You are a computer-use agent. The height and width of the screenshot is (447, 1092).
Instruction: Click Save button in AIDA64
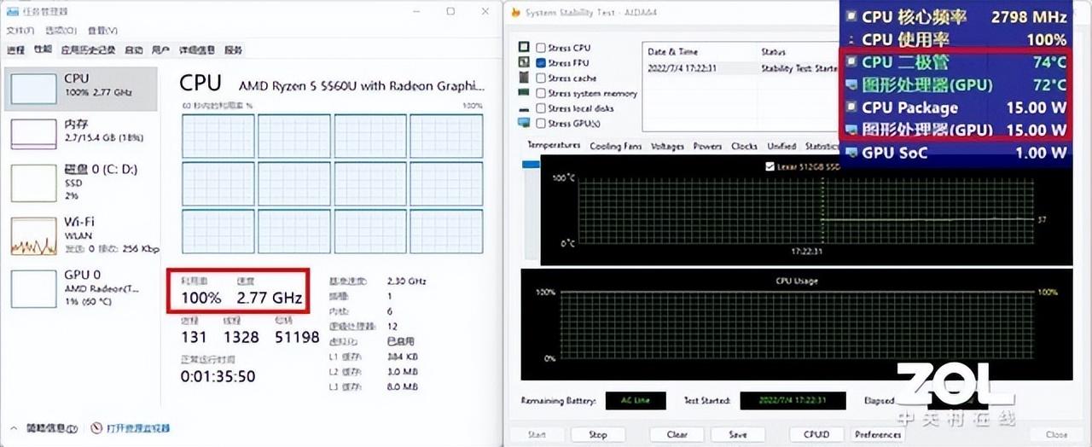(x=738, y=434)
